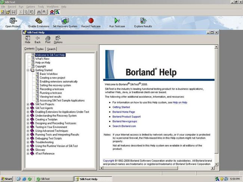Viewport: 243px width, 182px height.
Task: Click the Cut scissors toolbar icon
Action: (x=21, y=12)
